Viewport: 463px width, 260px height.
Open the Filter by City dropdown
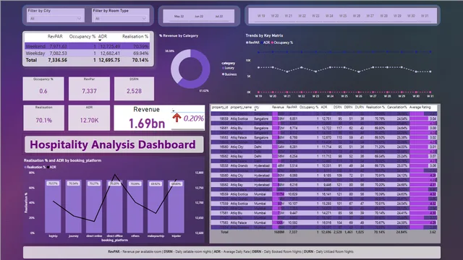tap(55, 19)
